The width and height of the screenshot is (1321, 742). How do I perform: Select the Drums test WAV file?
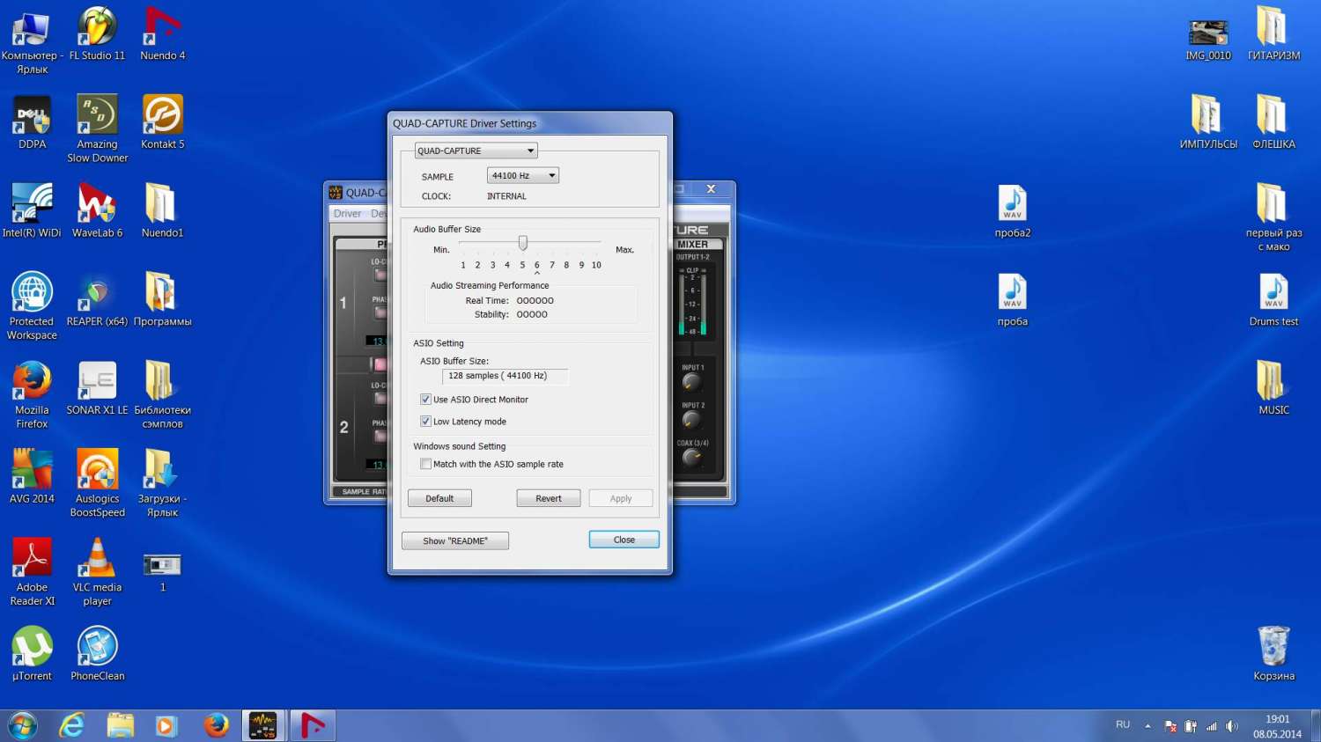click(1273, 295)
